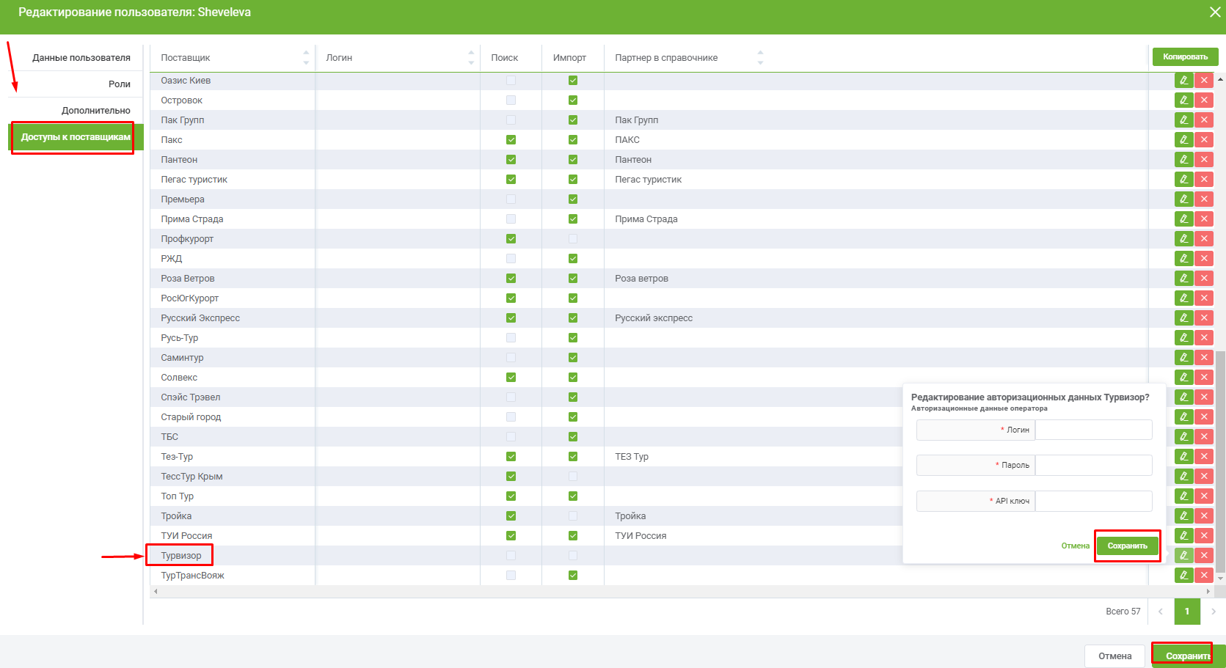Cancel editing the user at bottom
1226x668 pixels.
pyautogui.click(x=1114, y=656)
